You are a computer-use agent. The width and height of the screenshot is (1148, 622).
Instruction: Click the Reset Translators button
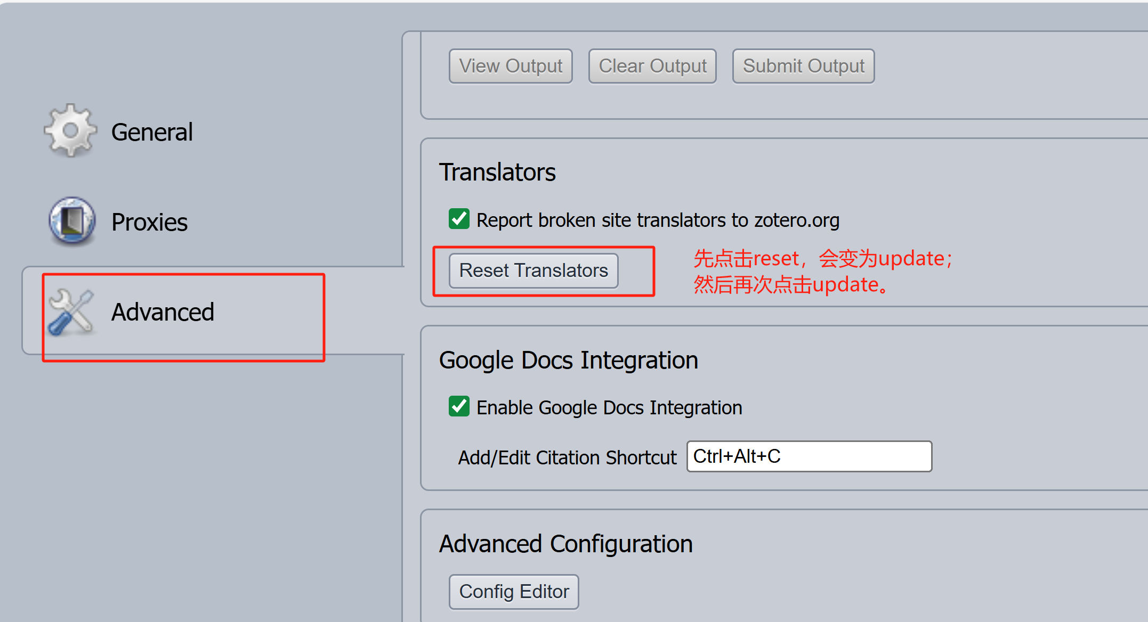tap(533, 271)
